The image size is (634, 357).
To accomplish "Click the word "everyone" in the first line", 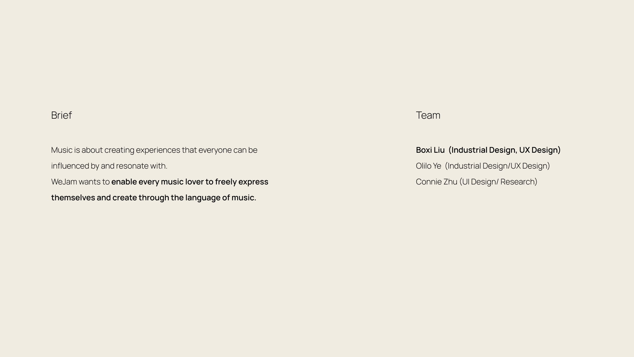I will pyautogui.click(x=215, y=150).
